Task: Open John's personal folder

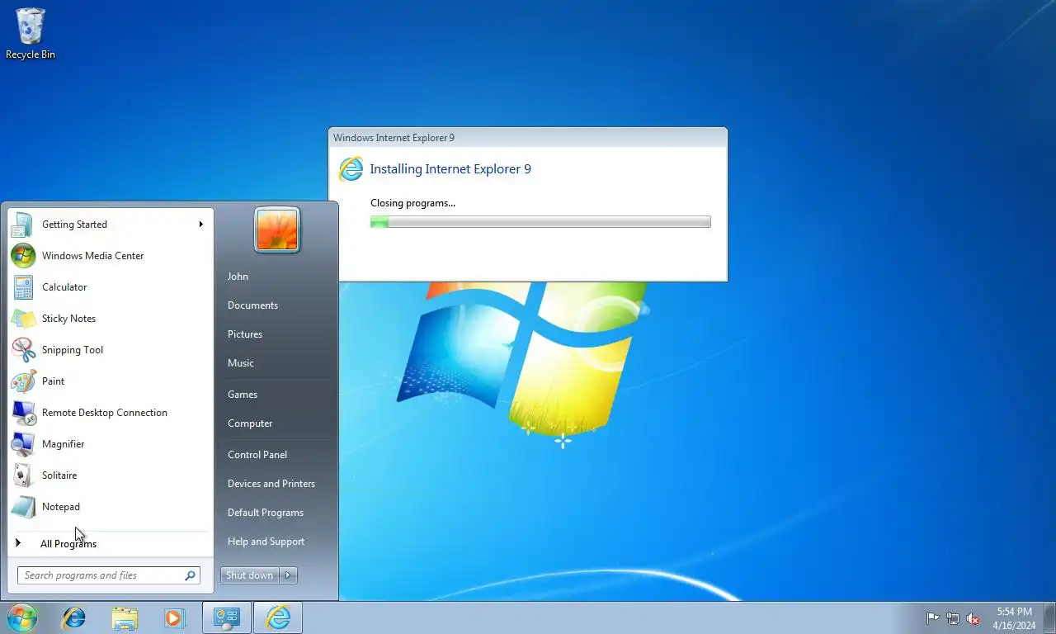Action: pyautogui.click(x=238, y=277)
